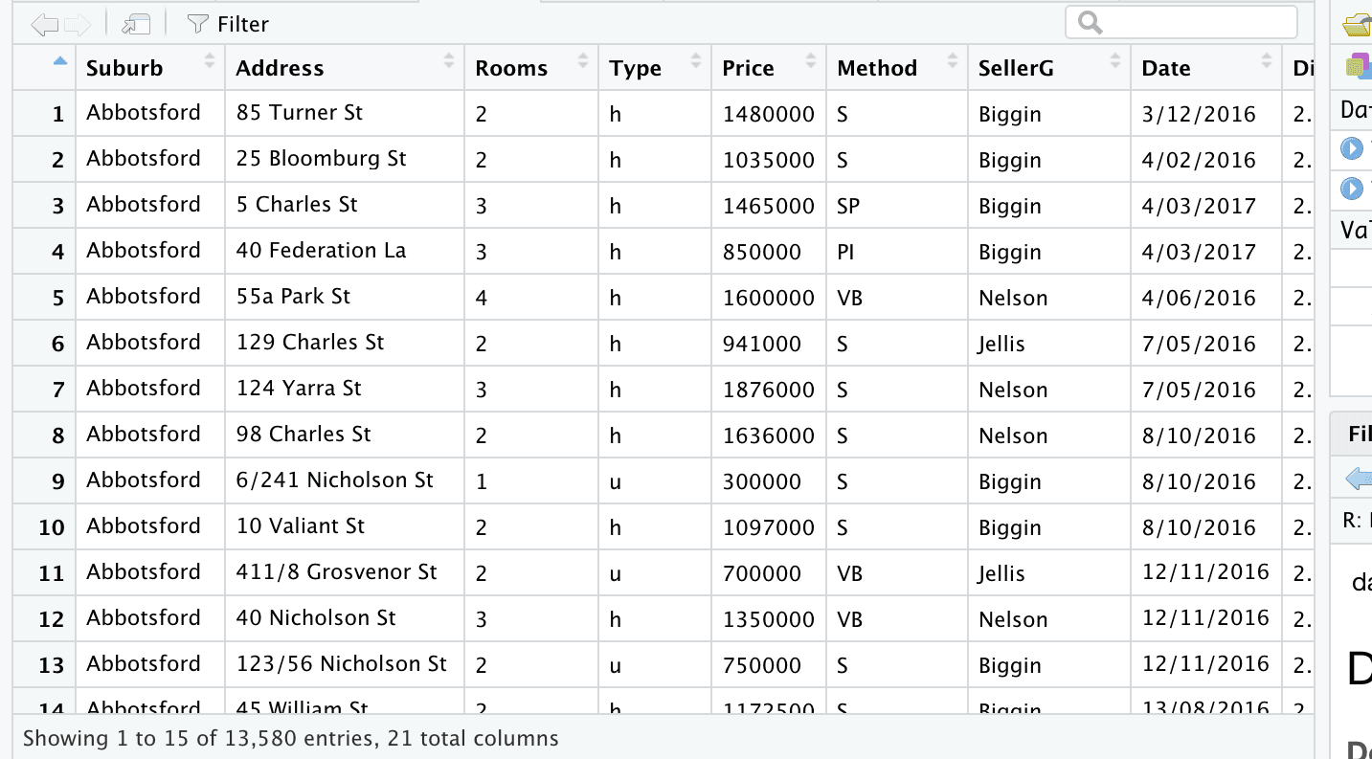This screenshot has height=759, width=1372.
Task: Show data viewer in new window icon
Action: coord(136,24)
